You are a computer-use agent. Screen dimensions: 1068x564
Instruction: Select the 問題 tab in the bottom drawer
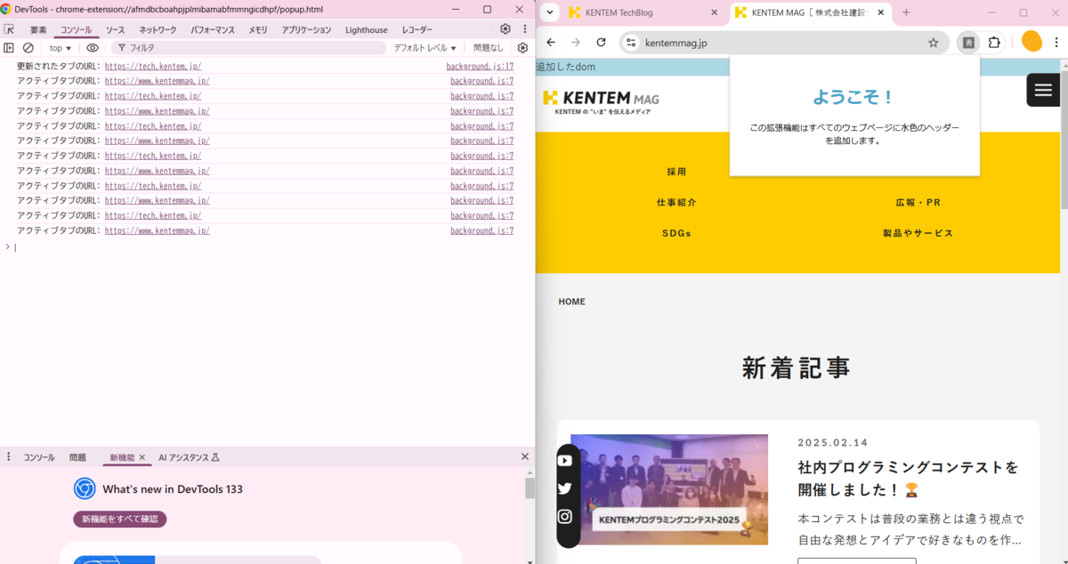pyautogui.click(x=77, y=457)
